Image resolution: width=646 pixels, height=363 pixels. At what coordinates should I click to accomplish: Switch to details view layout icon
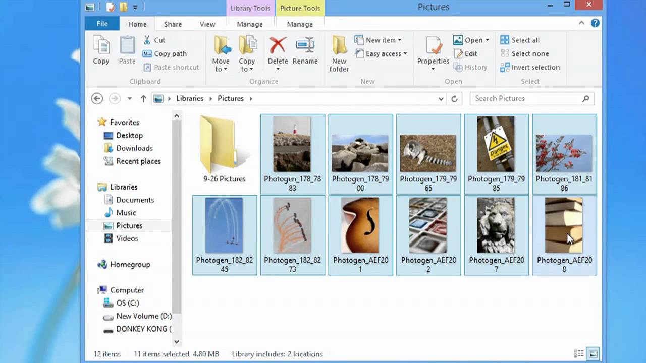click(579, 354)
